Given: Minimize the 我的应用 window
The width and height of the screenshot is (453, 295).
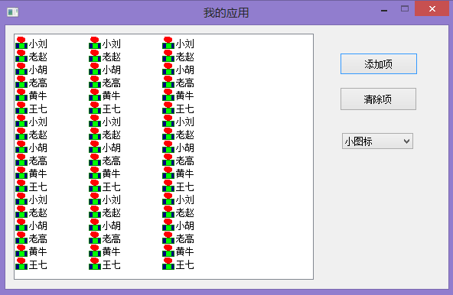Looking at the screenshot, I should [x=384, y=11].
